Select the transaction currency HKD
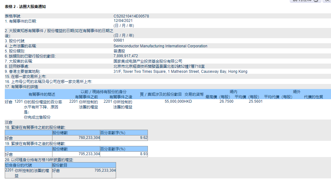The image size is (331, 179). click(x=188, y=101)
